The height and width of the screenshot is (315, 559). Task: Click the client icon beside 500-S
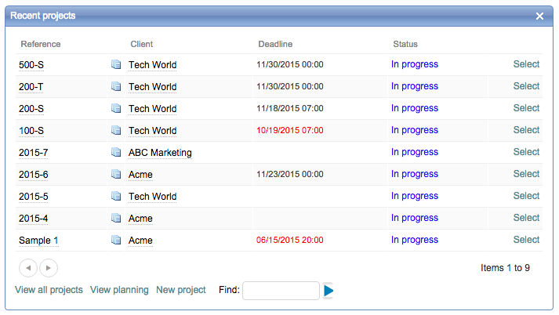click(116, 65)
